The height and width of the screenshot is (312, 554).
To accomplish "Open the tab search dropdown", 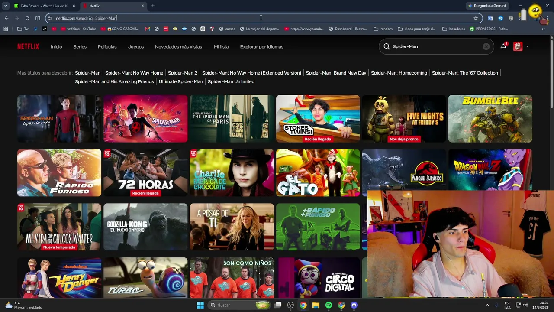I will click(x=6, y=6).
